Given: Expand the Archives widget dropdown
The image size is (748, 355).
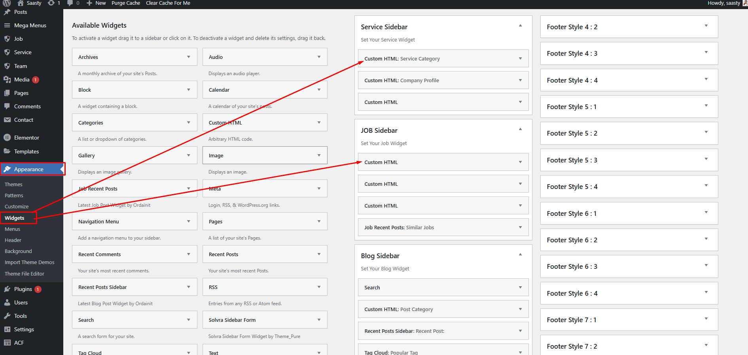Looking at the screenshot, I should [x=189, y=57].
